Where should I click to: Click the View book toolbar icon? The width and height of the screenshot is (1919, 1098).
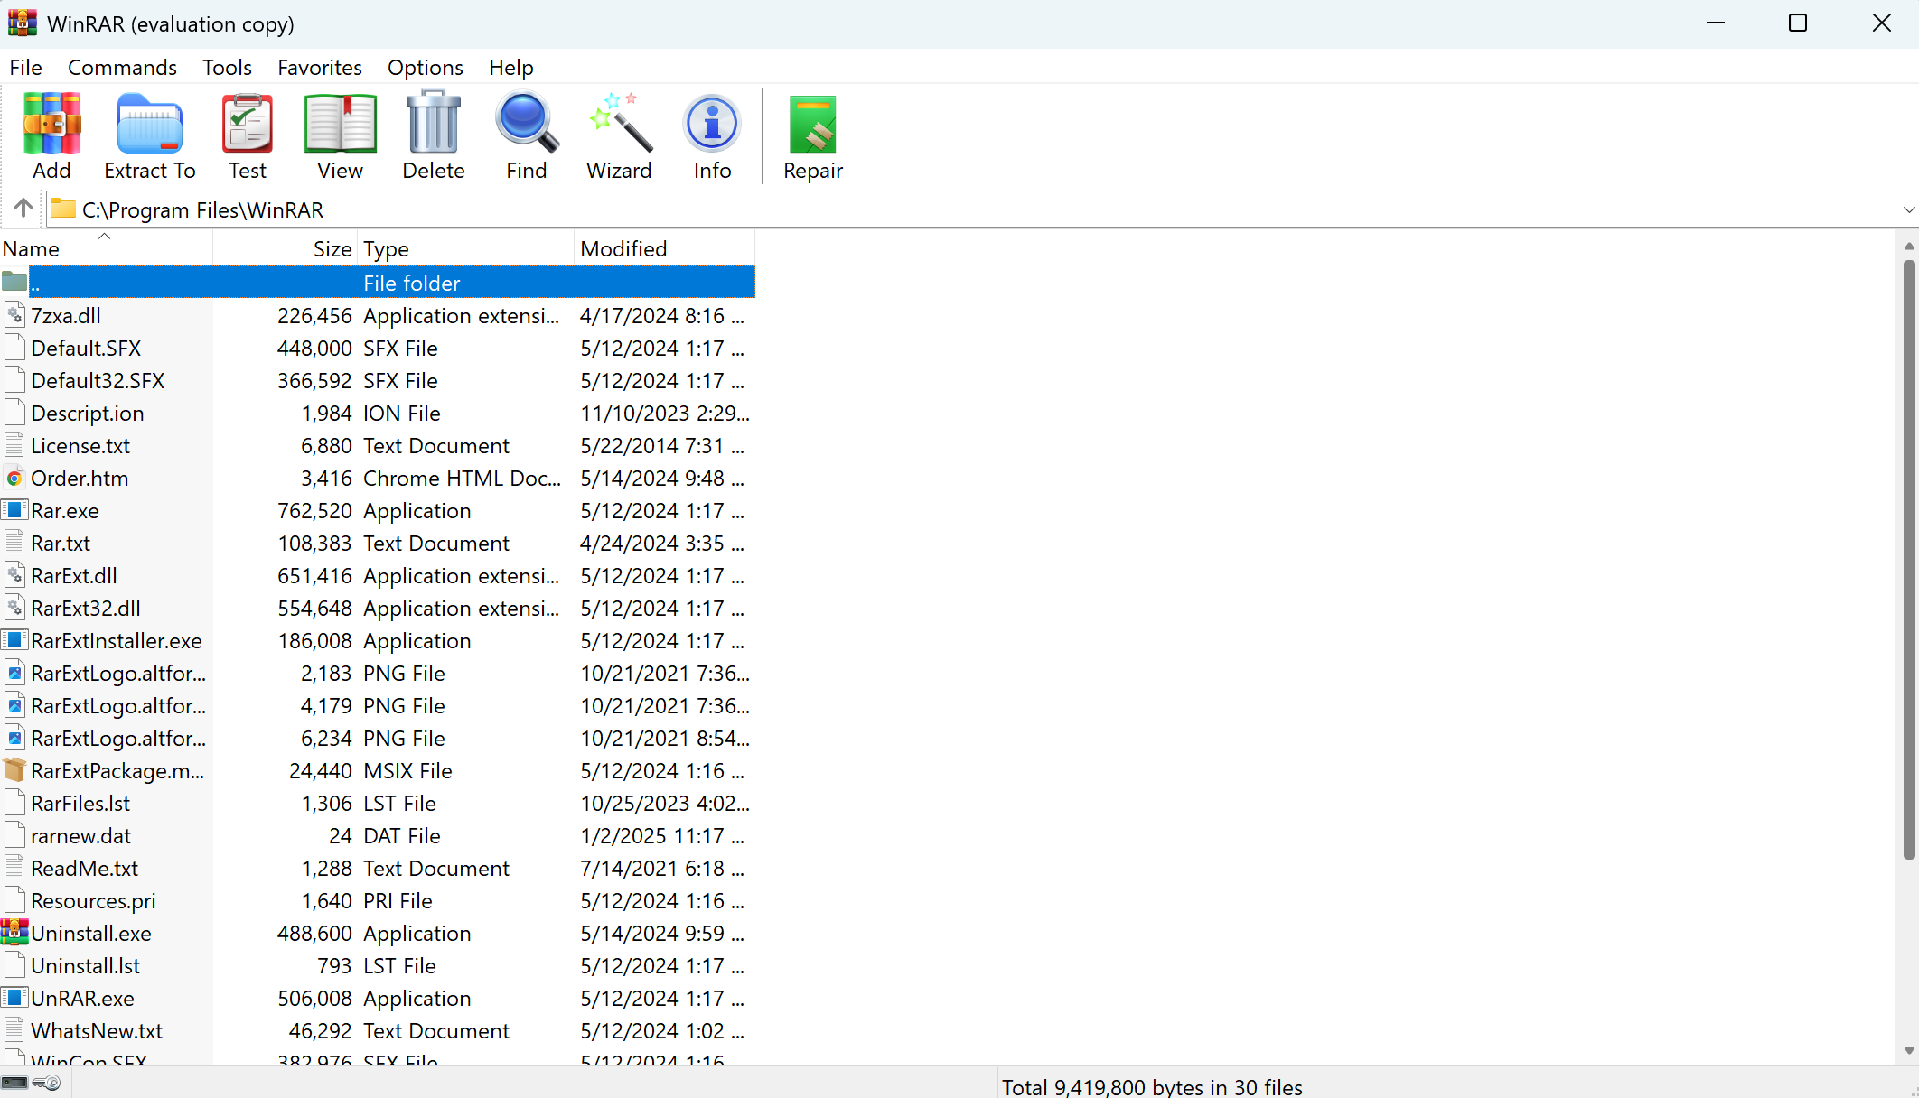click(340, 124)
